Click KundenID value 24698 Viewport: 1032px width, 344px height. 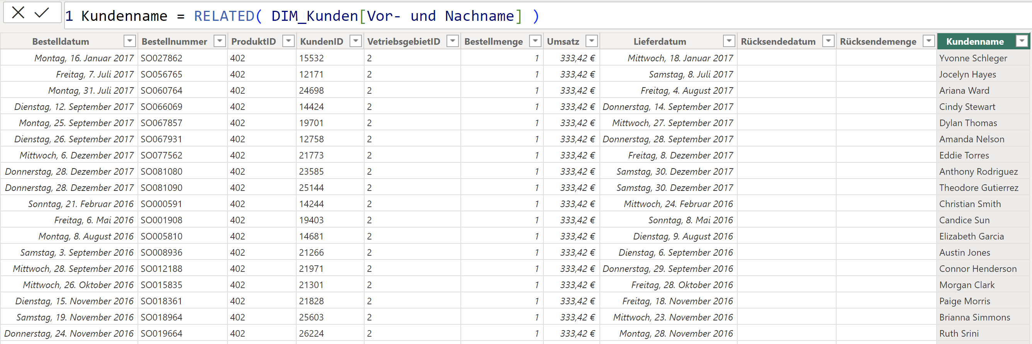click(x=311, y=90)
